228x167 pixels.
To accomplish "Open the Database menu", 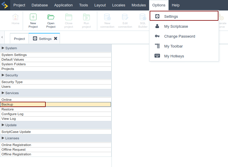I will click(x=40, y=5).
